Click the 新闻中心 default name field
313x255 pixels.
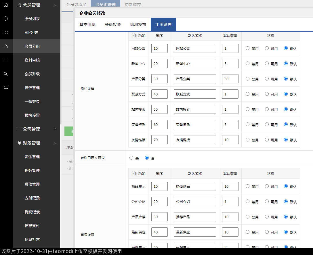tap(195, 64)
